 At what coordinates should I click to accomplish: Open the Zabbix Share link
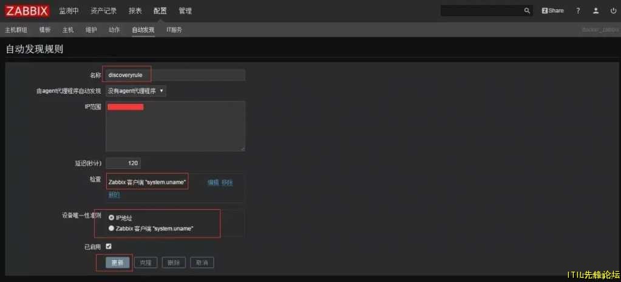pyautogui.click(x=552, y=11)
